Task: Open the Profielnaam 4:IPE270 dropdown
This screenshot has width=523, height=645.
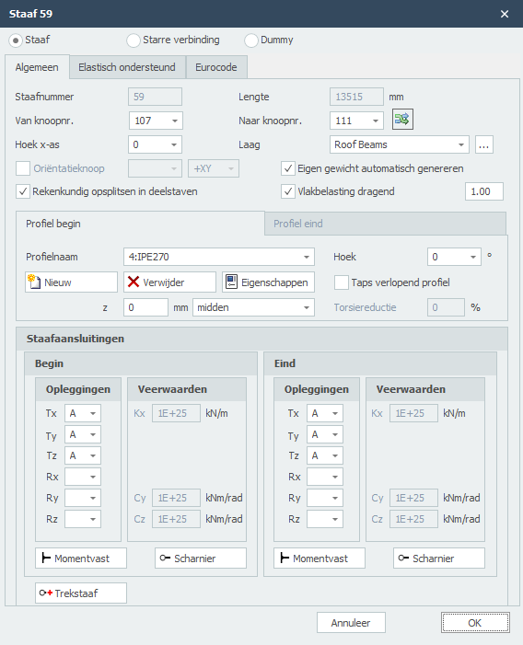Action: click(x=307, y=257)
